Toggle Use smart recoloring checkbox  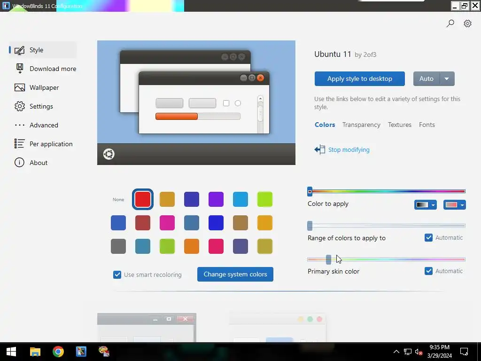coord(117,275)
